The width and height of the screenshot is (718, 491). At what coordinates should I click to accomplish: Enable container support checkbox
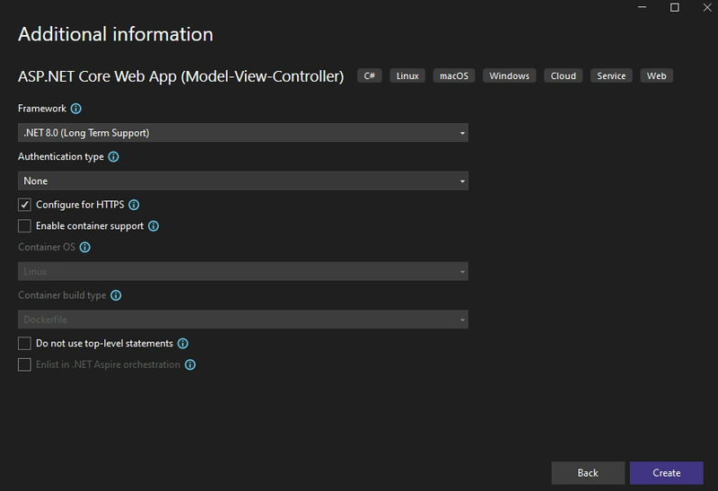[25, 226]
